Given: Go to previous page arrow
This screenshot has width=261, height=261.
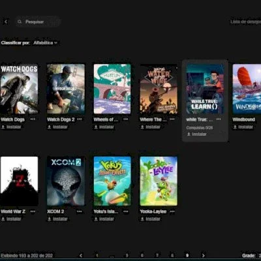Looking at the screenshot, I should [x=81, y=255].
